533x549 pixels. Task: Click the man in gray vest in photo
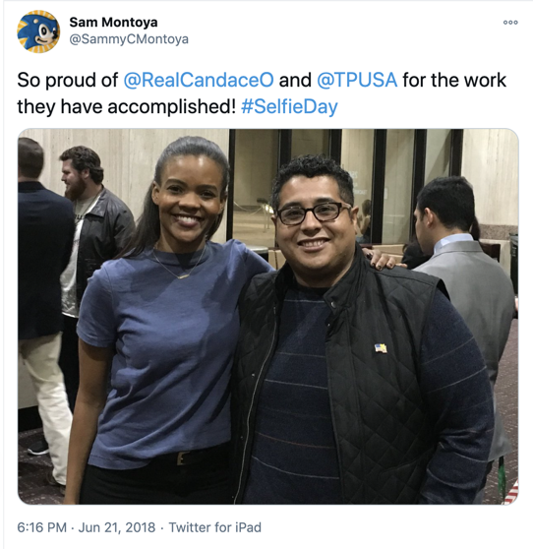pos(462,280)
